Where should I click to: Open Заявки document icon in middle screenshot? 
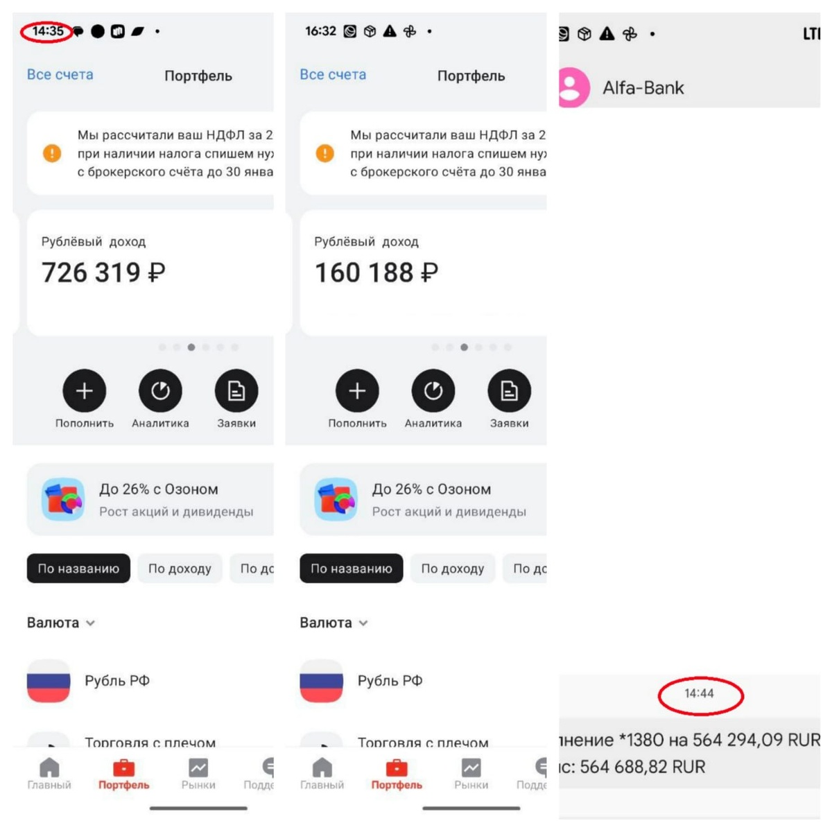[x=510, y=391]
